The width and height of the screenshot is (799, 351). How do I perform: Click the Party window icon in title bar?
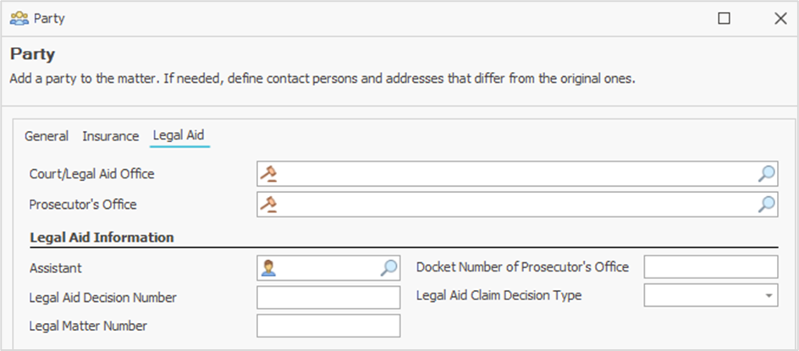[19, 18]
